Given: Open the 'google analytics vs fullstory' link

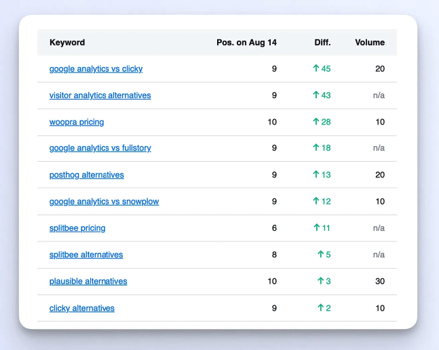Looking at the screenshot, I should tap(100, 148).
